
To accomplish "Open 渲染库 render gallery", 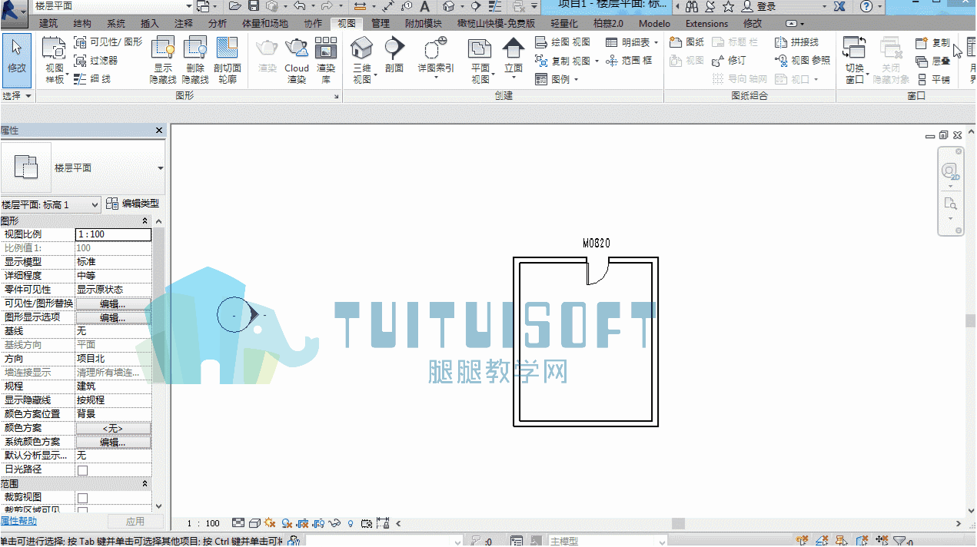I will point(326,60).
